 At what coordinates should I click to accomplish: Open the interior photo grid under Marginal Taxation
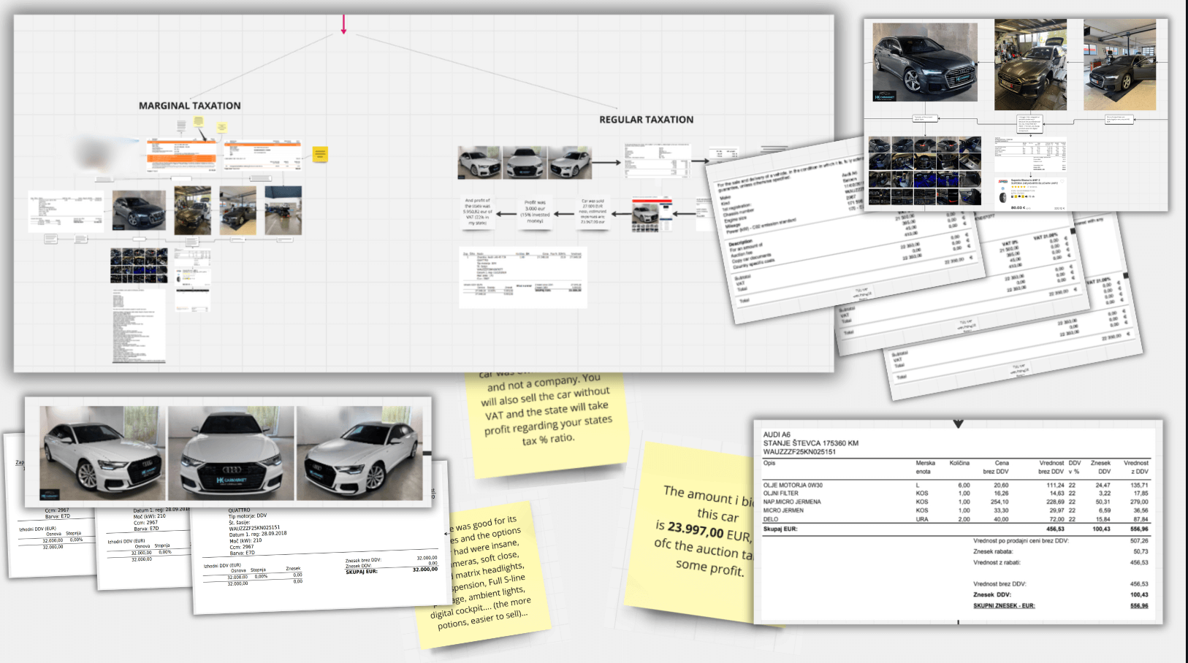pos(139,265)
